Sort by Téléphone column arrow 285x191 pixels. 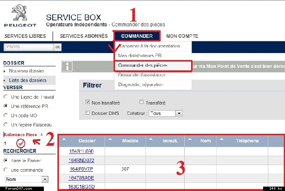(x=221, y=139)
